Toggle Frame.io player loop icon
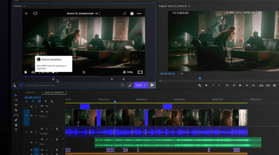Viewport: 279px width, 155px height. (84, 72)
